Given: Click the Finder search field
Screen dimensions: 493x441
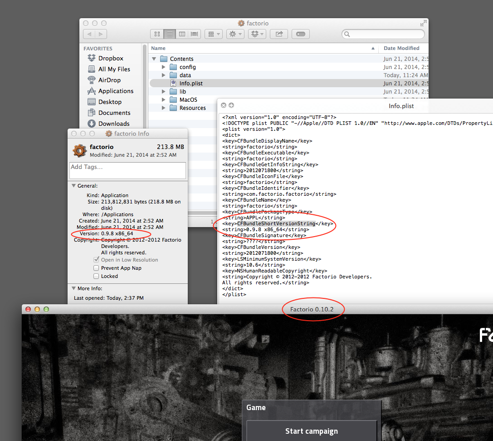Looking at the screenshot, I should [383, 34].
